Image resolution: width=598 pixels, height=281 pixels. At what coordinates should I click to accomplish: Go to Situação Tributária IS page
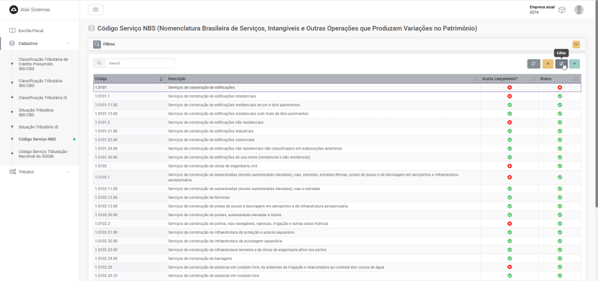click(x=39, y=127)
